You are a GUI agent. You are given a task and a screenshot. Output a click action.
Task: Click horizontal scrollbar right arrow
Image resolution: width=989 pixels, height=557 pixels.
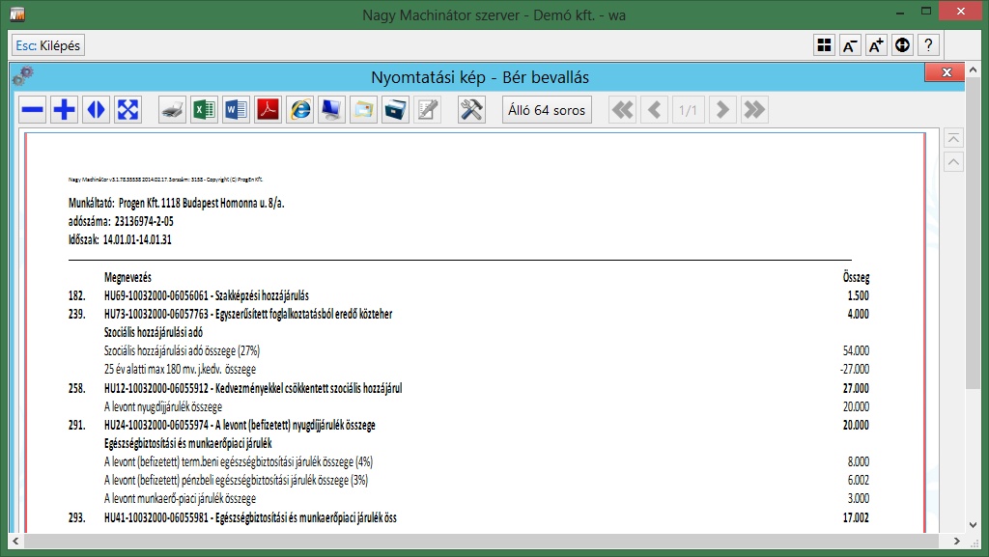pyautogui.click(x=957, y=541)
